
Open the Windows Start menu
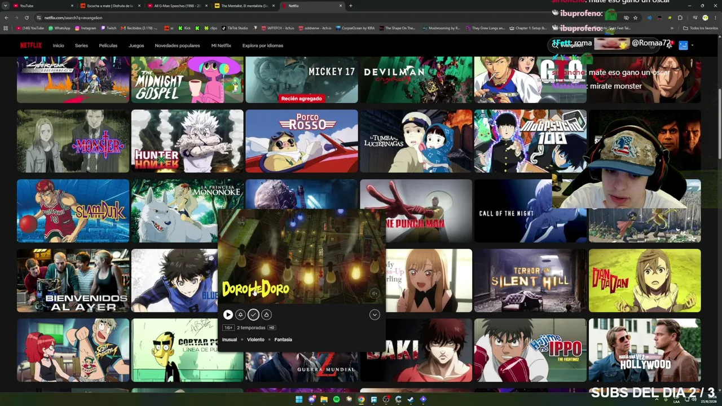pos(299,399)
